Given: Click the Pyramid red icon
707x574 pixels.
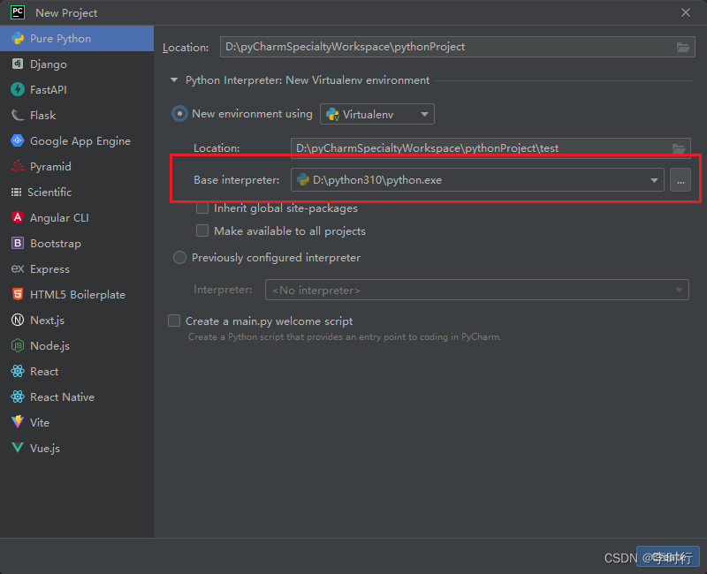Looking at the screenshot, I should (x=18, y=167).
